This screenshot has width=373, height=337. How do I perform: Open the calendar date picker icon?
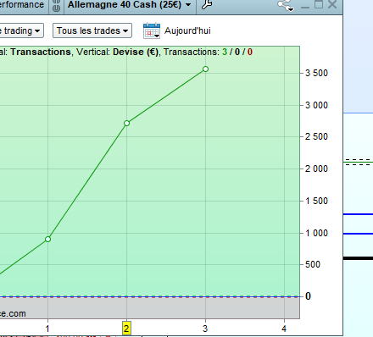coord(152,30)
